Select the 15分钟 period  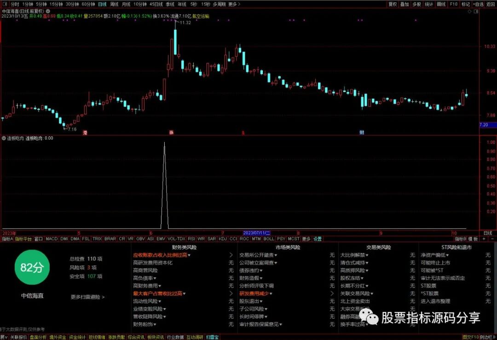click(56, 4)
